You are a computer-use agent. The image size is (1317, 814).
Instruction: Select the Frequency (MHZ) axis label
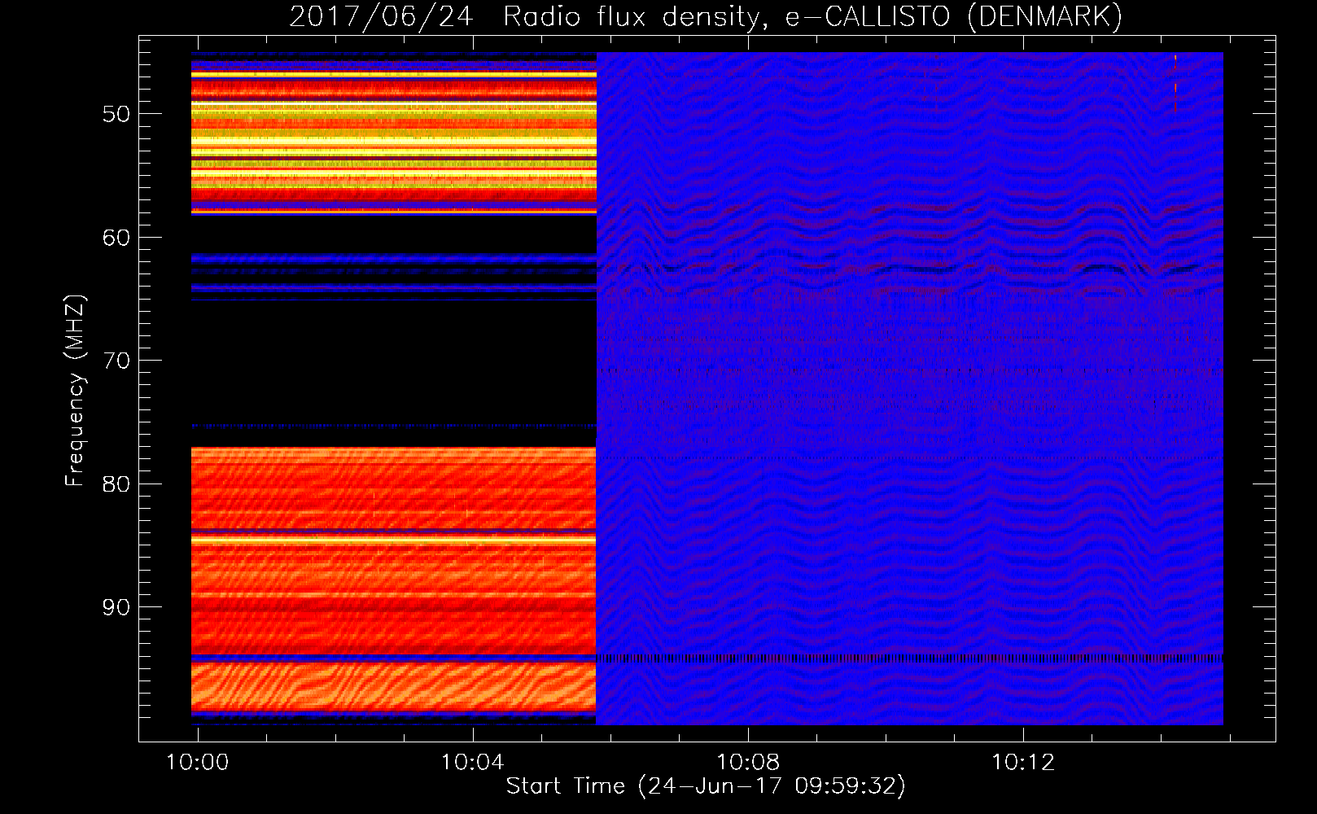pos(74,391)
